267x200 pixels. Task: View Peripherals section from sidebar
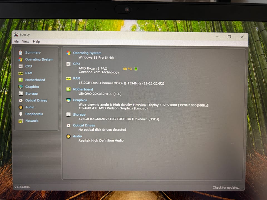click(34, 114)
